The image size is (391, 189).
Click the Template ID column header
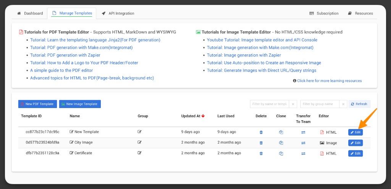[31, 116]
